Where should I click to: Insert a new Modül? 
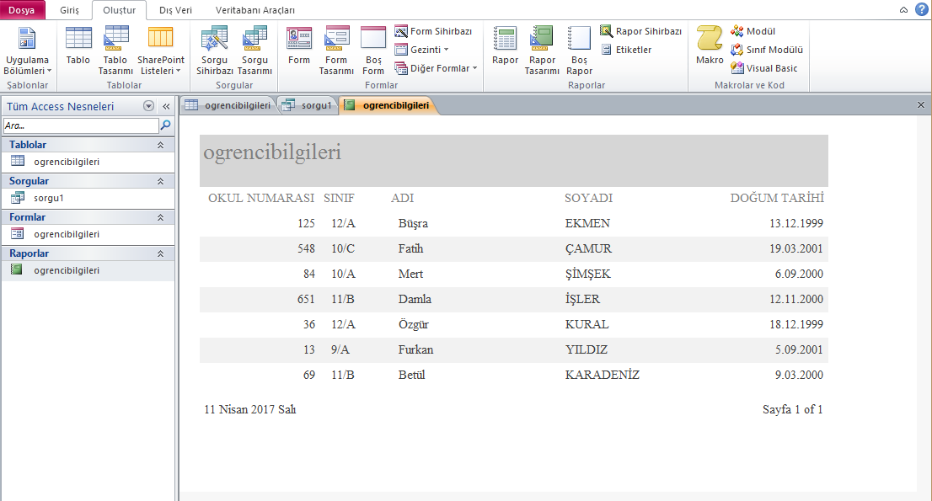(753, 31)
